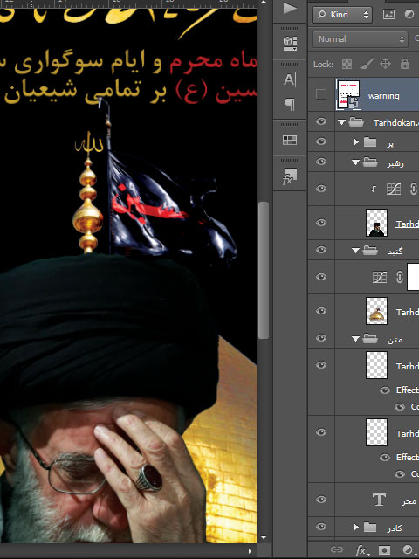Screen dimensions: 419x559
Task: Lock image pixels brush icon
Action: pyautogui.click(x=366, y=64)
